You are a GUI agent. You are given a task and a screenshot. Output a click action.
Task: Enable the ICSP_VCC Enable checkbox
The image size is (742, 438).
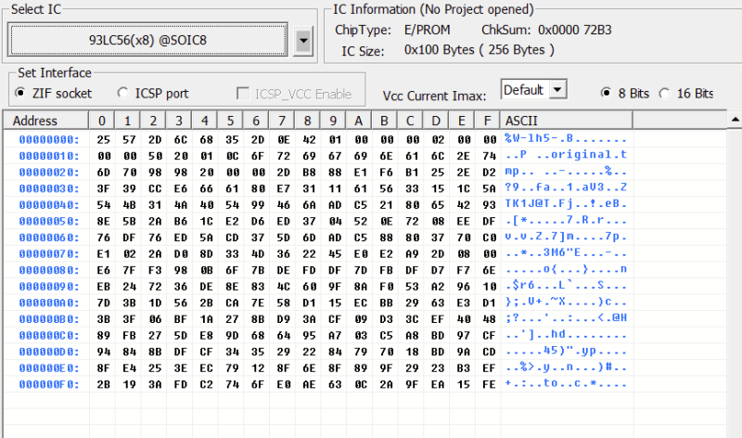coord(243,94)
